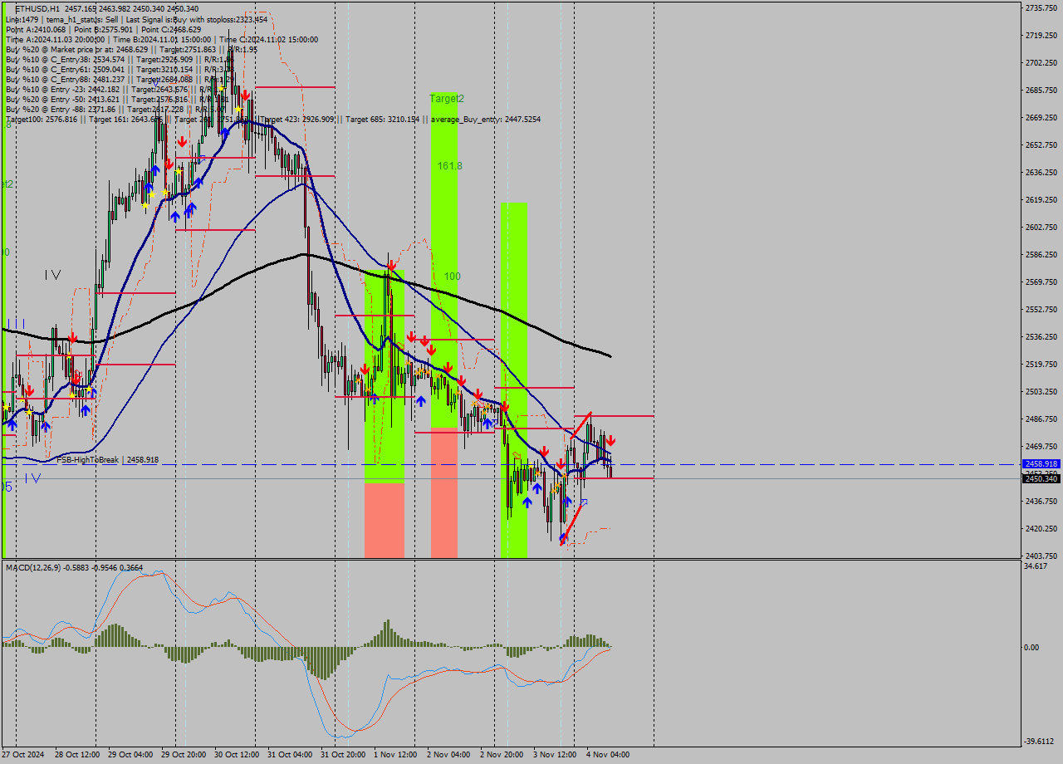Click the 'Target 685: 3210.154' text

[x=383, y=120]
